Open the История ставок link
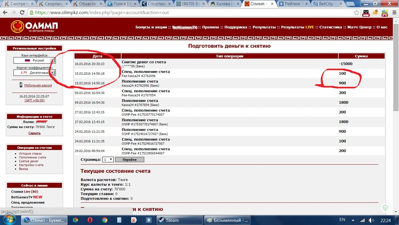399x225 pixels. point(31,154)
